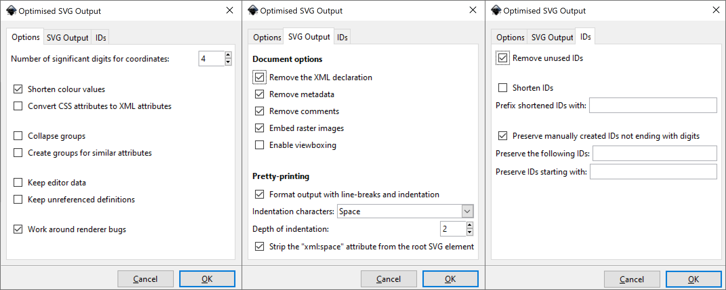Viewport: 726px width, 290px height.
Task: Click inside the Preserve IDs starting with field
Action: pyautogui.click(x=653, y=172)
